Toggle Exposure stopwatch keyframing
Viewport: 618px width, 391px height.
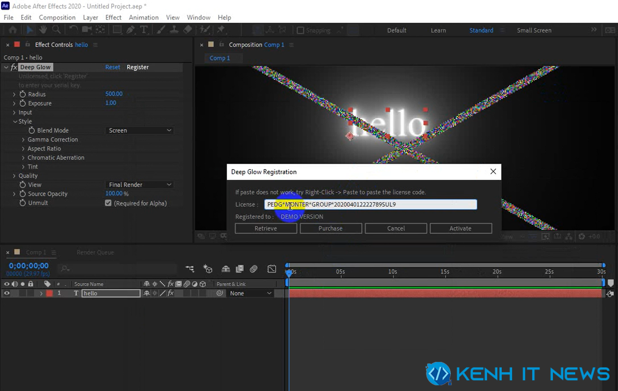point(23,103)
